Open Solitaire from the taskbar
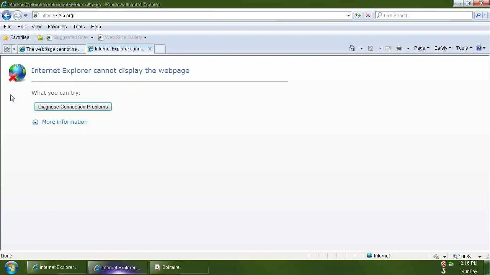490x275 pixels. [x=179, y=267]
